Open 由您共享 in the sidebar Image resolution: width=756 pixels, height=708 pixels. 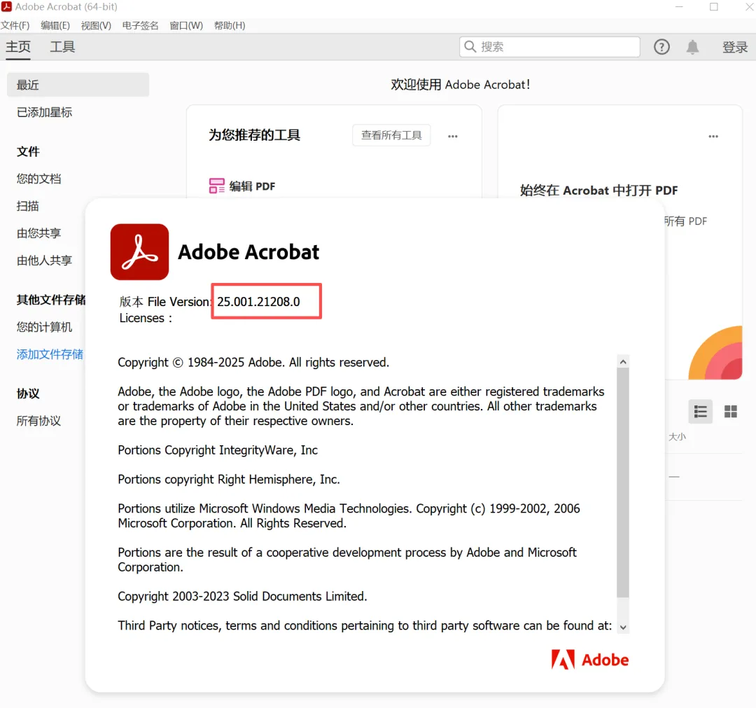tap(38, 233)
